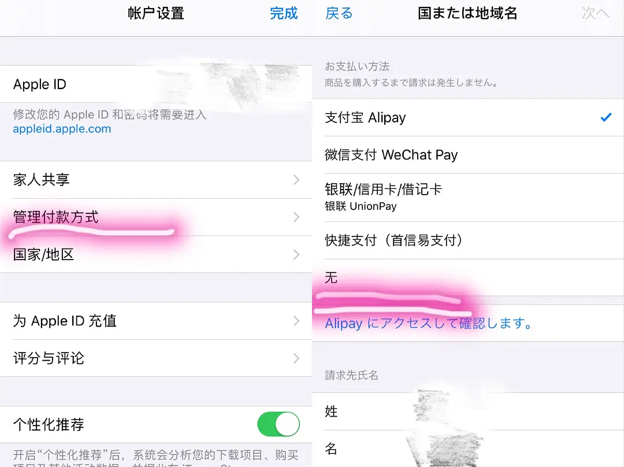The height and width of the screenshot is (467, 624).
Task: Tap the greyed-out 次へ button
Action: pos(595,13)
